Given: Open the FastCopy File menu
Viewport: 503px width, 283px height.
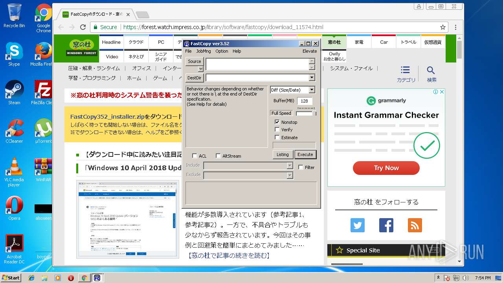Looking at the screenshot, I should 188,51.
